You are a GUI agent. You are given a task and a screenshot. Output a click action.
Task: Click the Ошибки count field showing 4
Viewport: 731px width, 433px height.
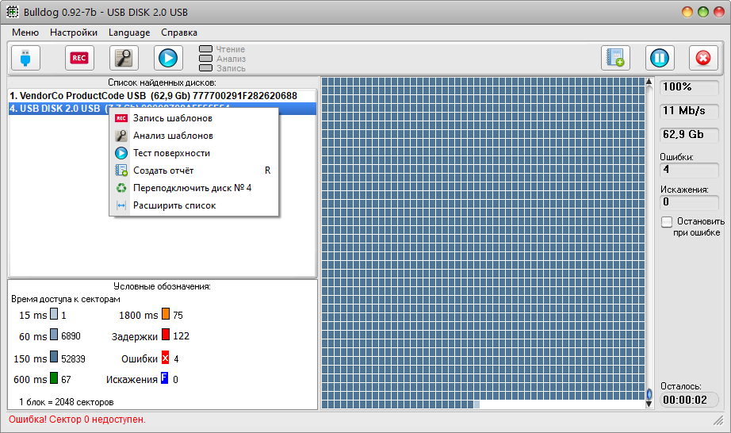[689, 170]
